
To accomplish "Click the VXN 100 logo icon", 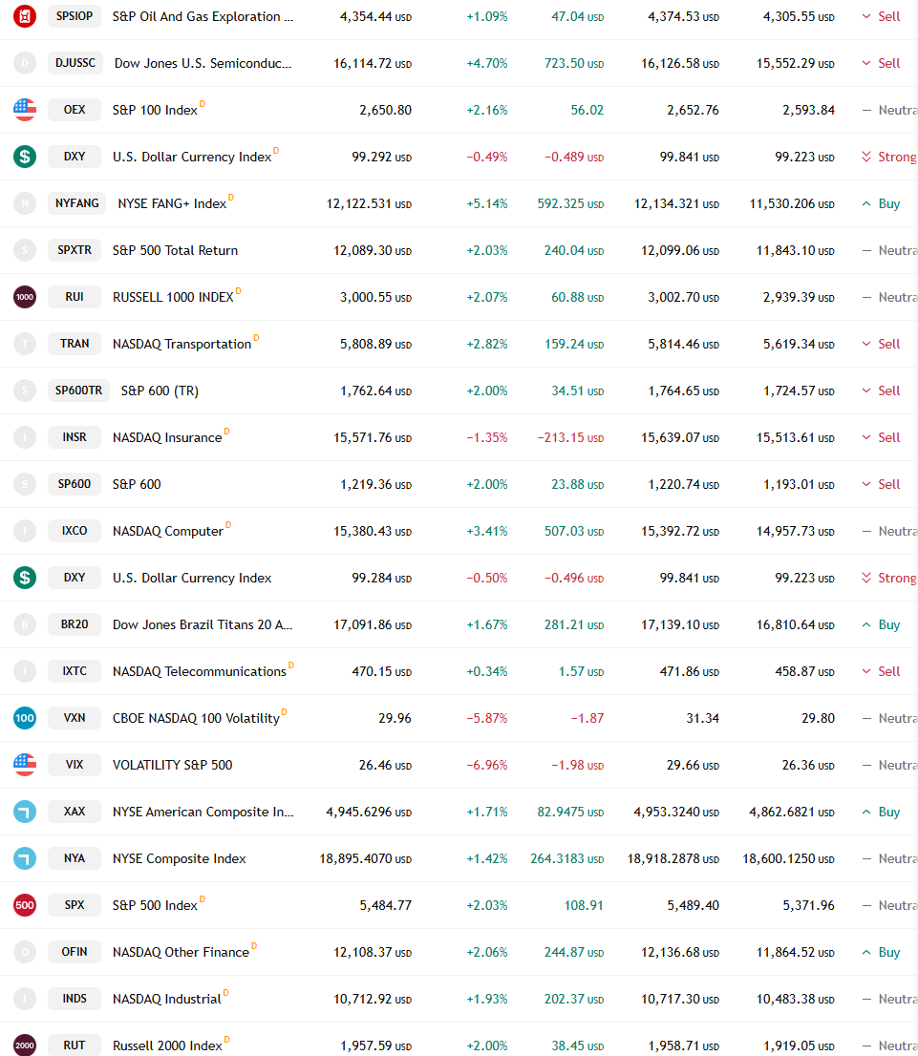I will (25, 718).
